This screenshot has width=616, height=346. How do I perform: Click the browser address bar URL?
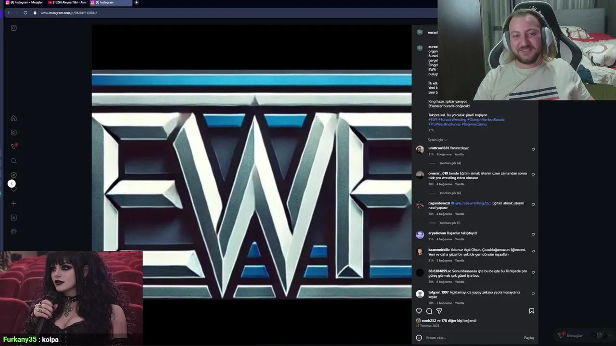69,13
